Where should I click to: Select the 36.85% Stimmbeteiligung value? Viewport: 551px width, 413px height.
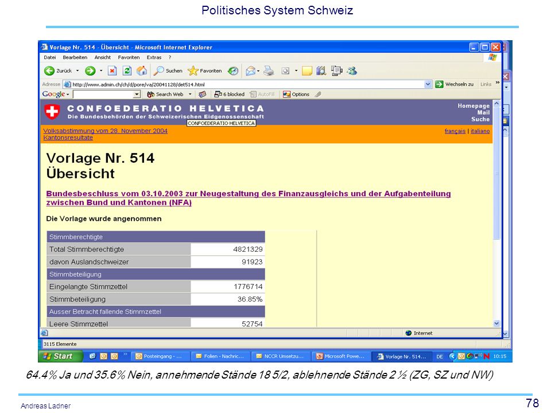point(250,299)
